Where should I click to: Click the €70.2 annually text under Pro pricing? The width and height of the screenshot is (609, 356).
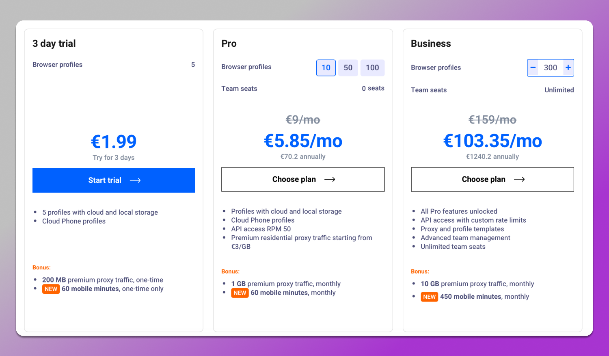coord(303,156)
